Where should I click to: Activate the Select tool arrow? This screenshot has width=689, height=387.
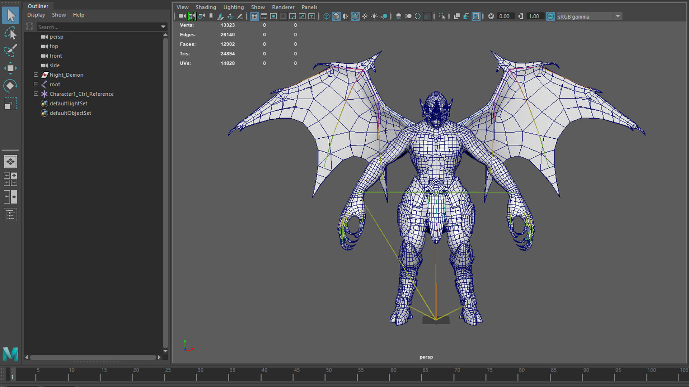pyautogui.click(x=10, y=15)
